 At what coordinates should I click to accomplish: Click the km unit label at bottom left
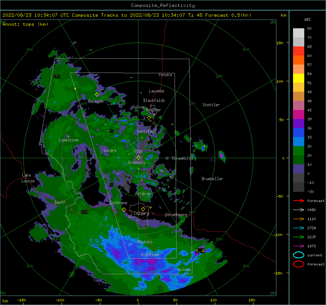(x=5, y=301)
